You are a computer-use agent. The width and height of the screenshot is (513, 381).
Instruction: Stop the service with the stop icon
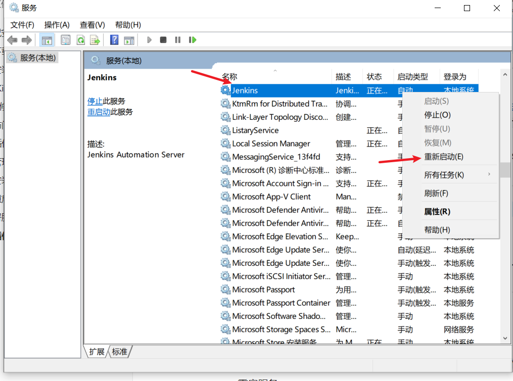point(163,40)
